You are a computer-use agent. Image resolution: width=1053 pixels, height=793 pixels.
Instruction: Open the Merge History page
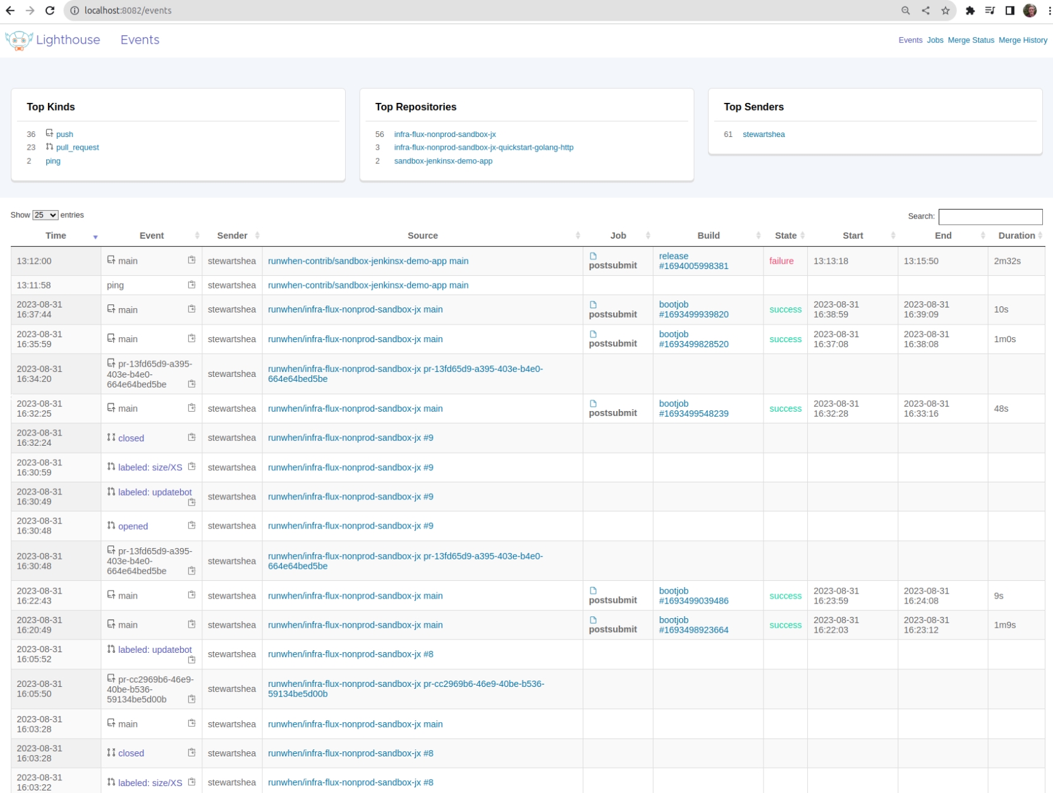[1023, 40]
